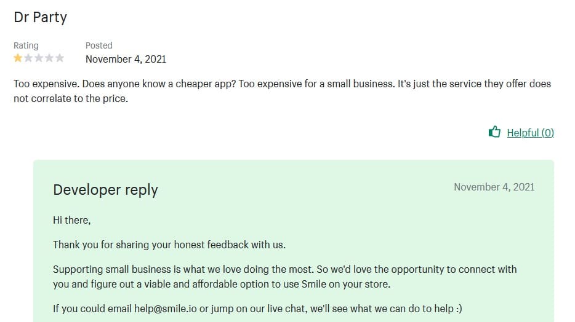
Task: Click the third rating star
Action: (39, 58)
